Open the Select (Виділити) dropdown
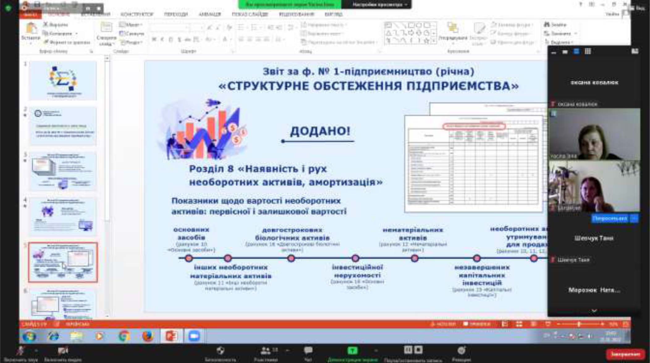The height and width of the screenshot is (363, 650). [559, 42]
